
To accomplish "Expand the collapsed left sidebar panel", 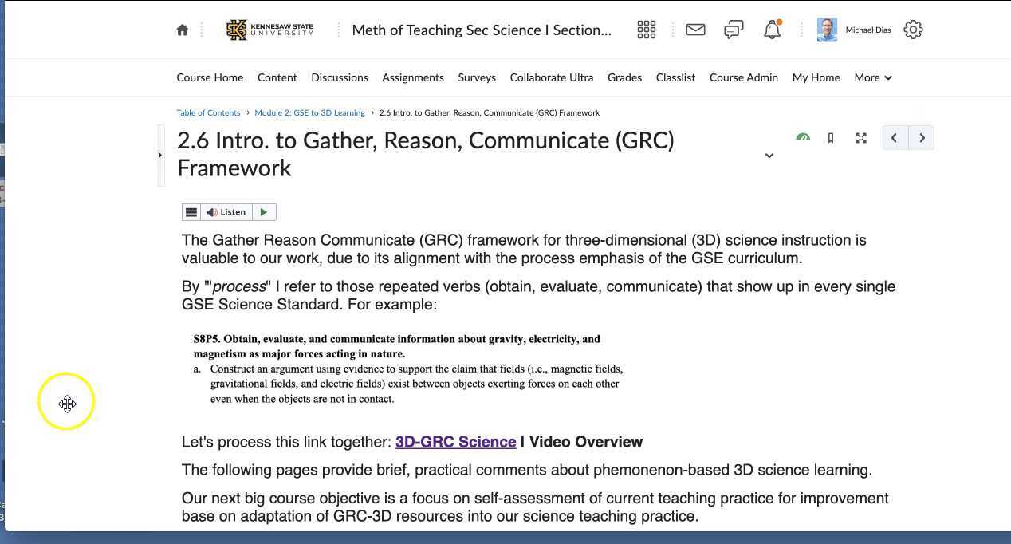I will pyautogui.click(x=161, y=155).
